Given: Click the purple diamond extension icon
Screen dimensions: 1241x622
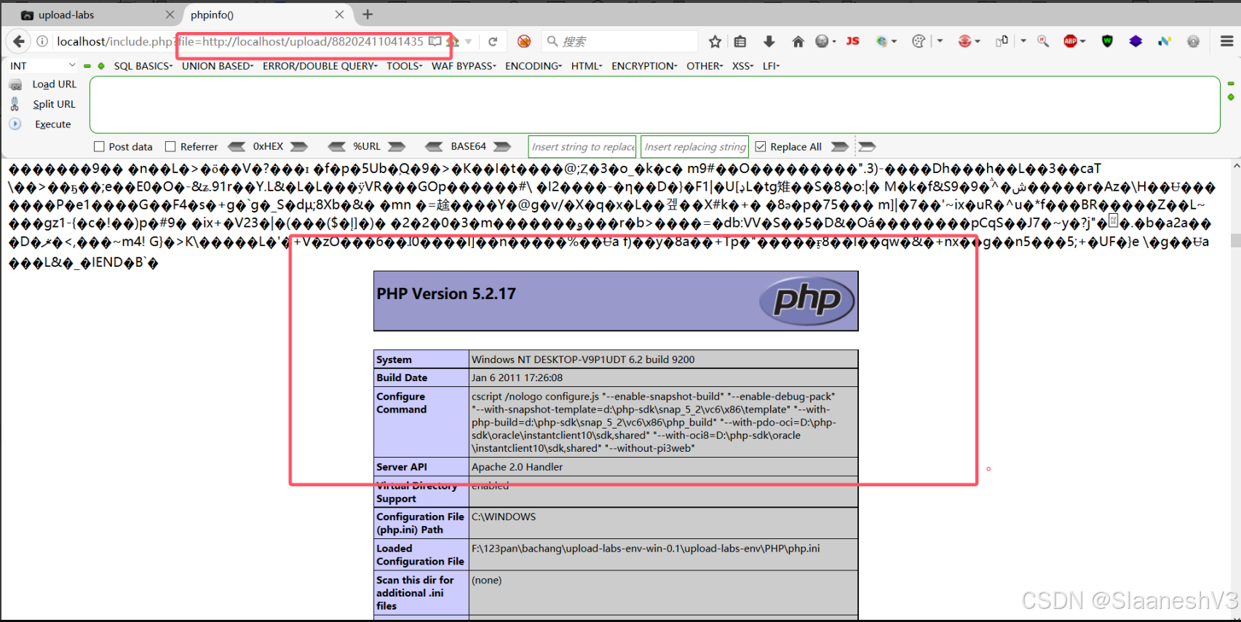Looking at the screenshot, I should pos(1135,41).
